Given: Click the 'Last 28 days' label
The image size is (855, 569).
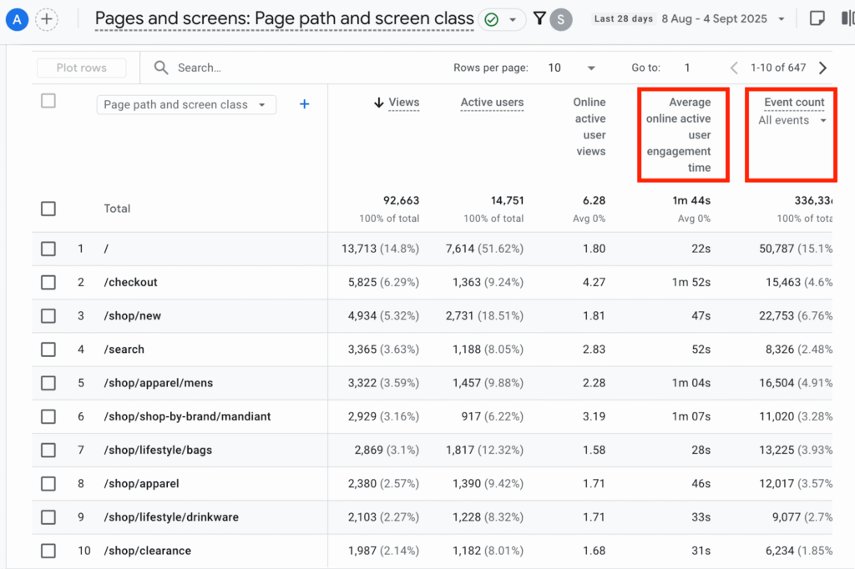Looking at the screenshot, I should pos(623,18).
